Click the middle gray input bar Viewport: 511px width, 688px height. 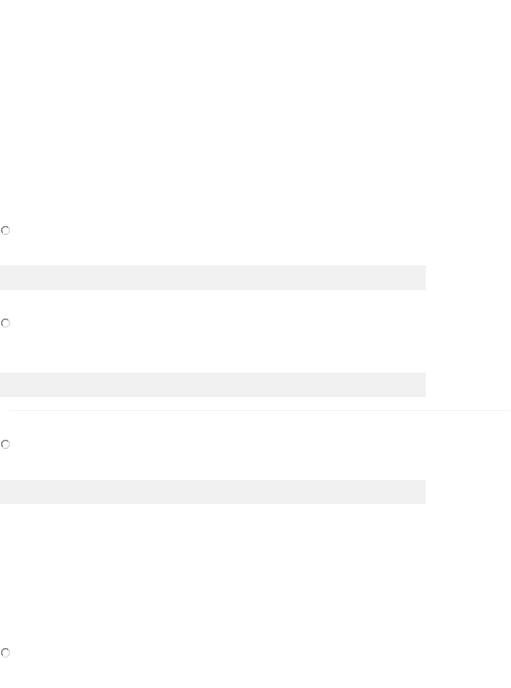click(x=213, y=385)
